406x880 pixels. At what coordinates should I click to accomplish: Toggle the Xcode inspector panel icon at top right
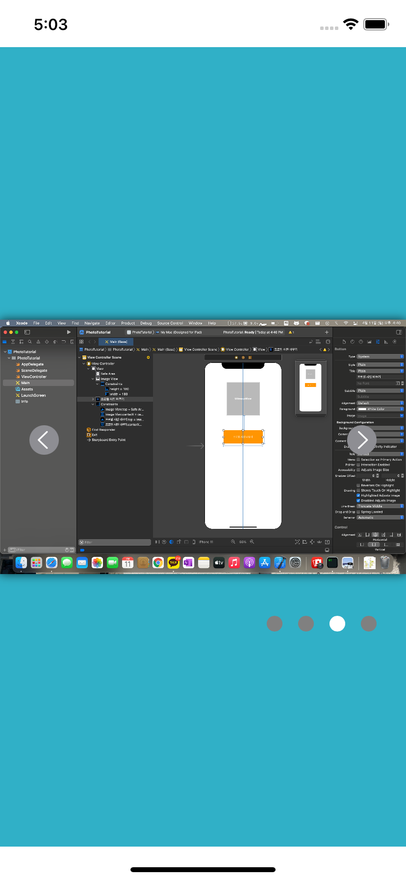click(399, 332)
